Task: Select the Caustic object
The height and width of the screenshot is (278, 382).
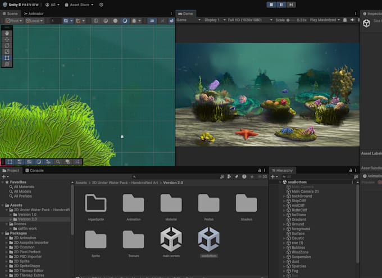Action: pos(298,238)
